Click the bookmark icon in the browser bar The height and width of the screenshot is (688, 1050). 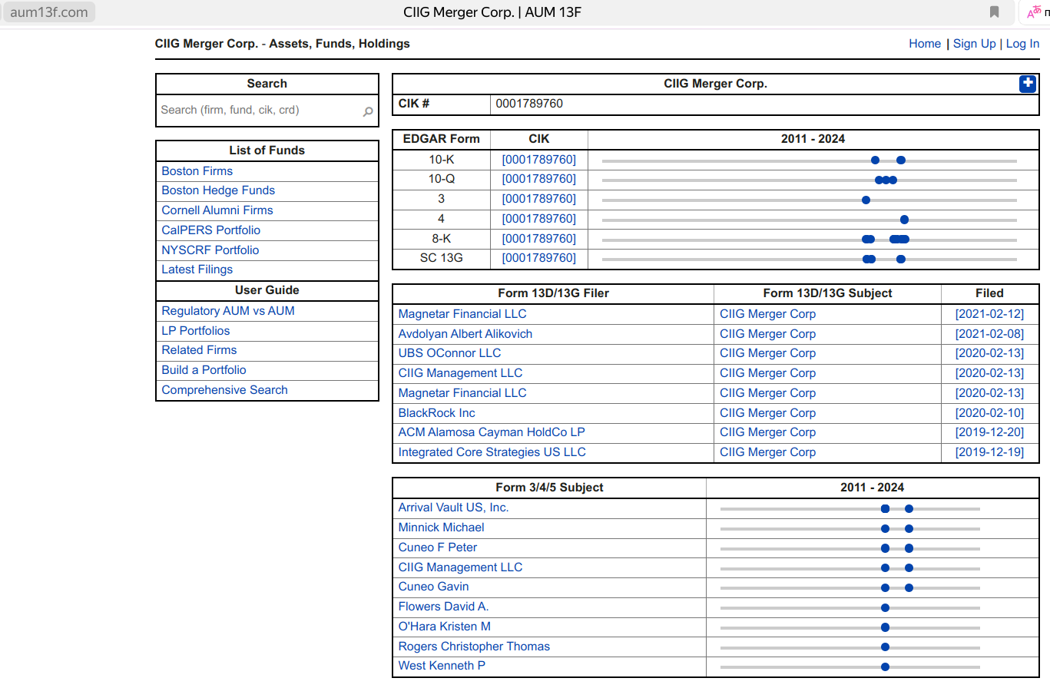tap(994, 12)
